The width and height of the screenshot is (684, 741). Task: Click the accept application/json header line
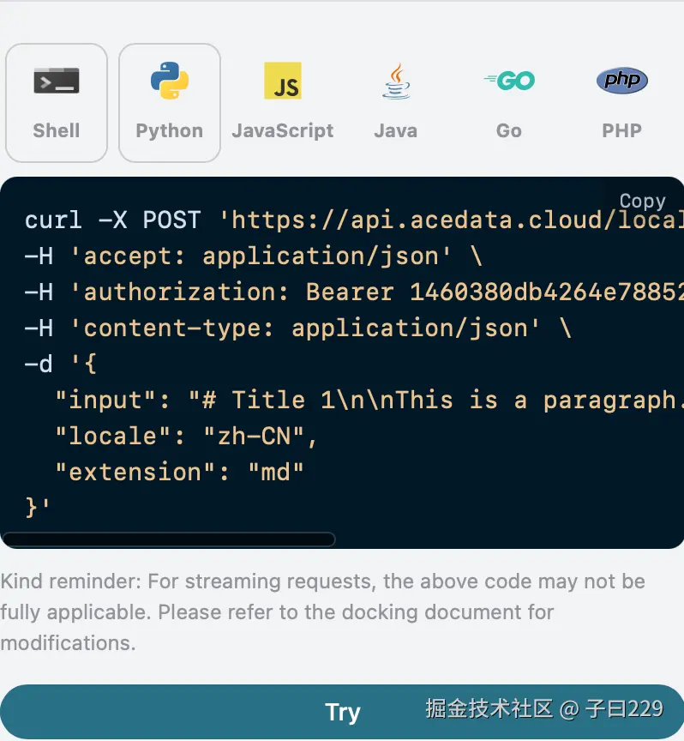pos(253,256)
